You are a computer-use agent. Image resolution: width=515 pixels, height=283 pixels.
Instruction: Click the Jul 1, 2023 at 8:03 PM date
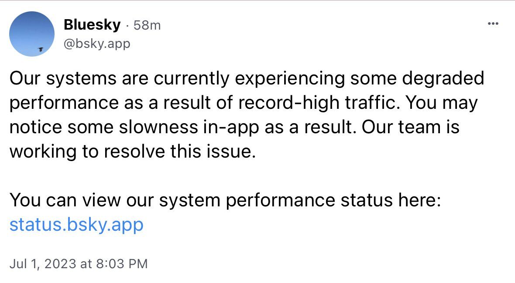tap(79, 264)
